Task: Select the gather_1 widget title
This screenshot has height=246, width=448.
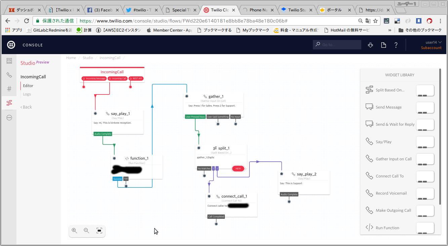Action: [216, 96]
